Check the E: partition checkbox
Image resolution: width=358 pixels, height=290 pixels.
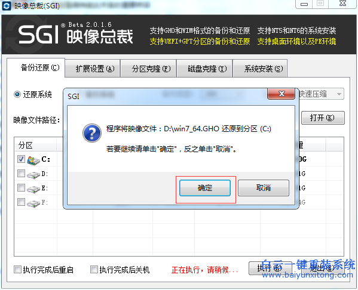tap(22, 188)
